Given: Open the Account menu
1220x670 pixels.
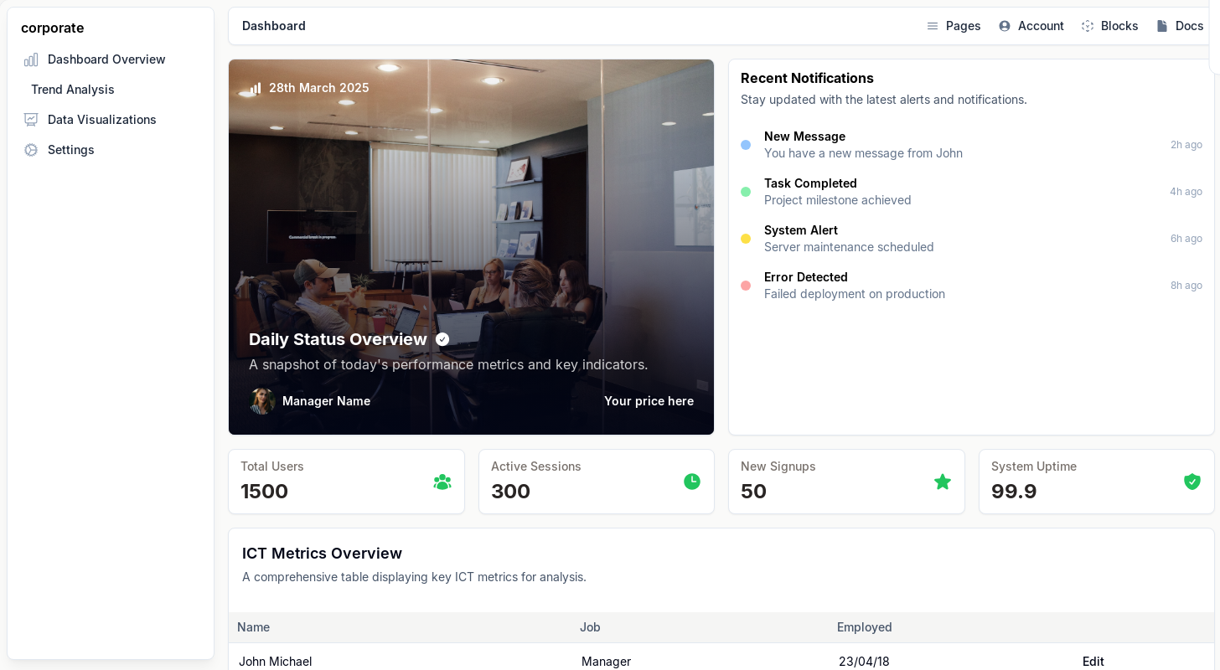Looking at the screenshot, I should coord(1031,26).
